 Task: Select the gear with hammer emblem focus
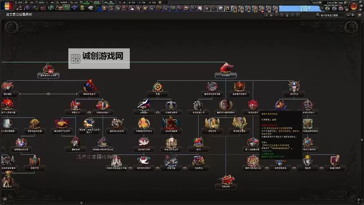coord(158,89)
